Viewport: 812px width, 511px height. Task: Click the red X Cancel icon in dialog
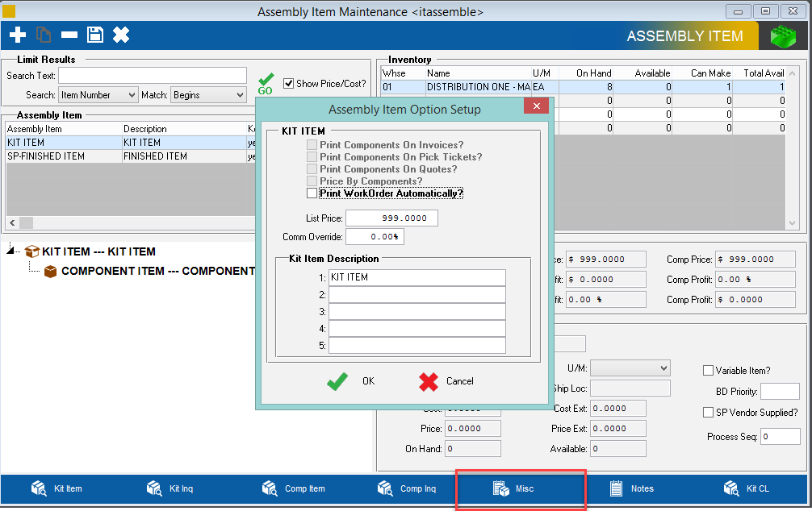click(429, 381)
